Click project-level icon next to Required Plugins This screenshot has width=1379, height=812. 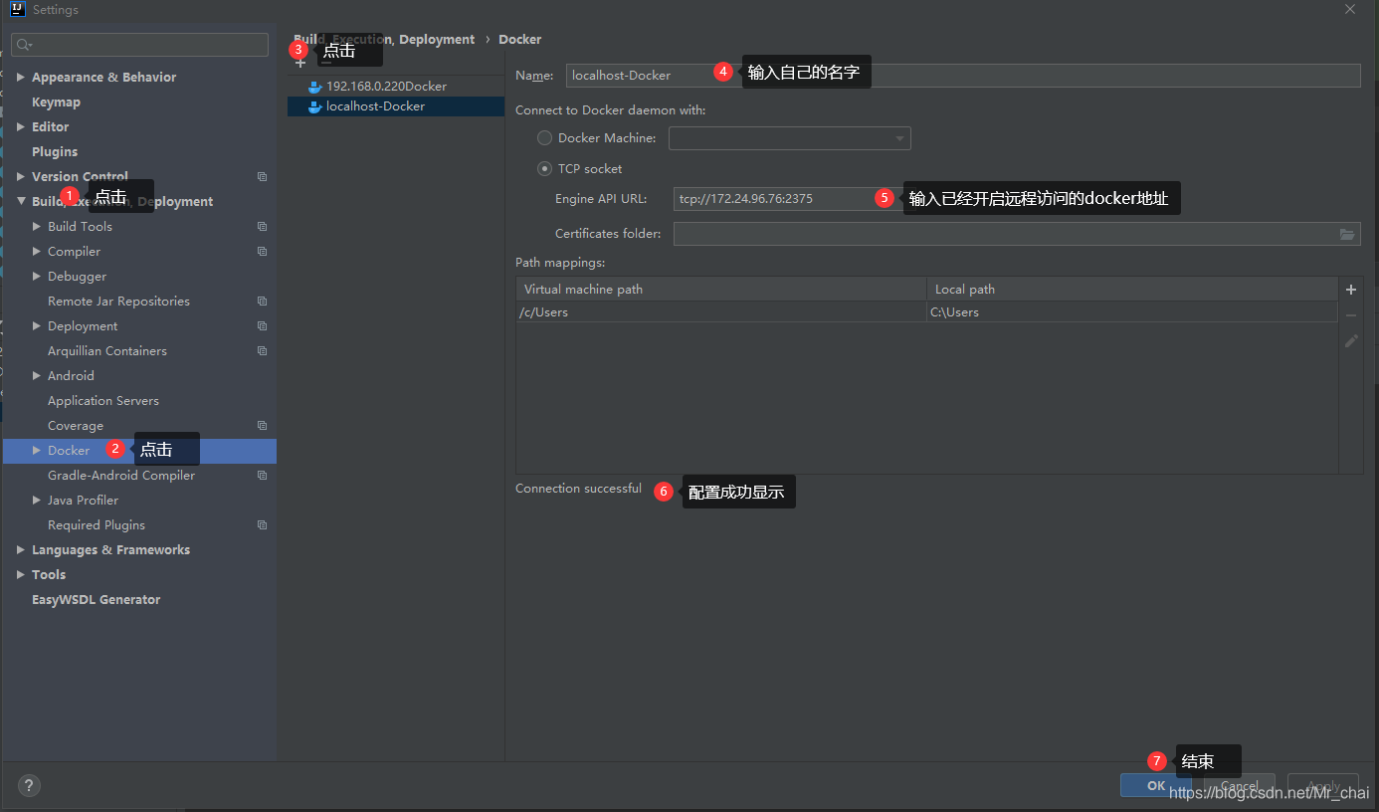pos(263,525)
